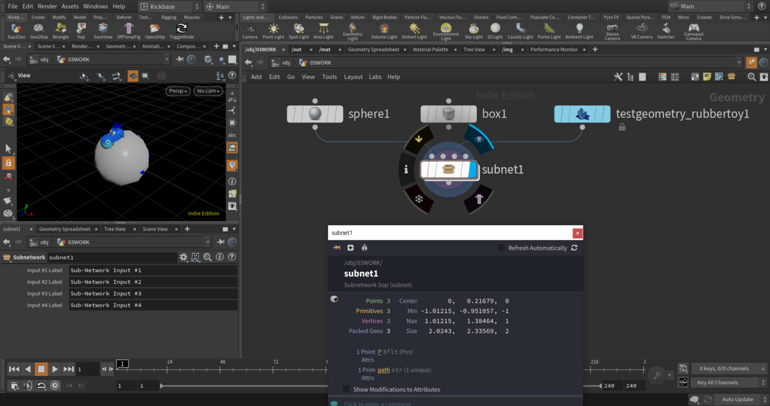The image size is (770, 406).
Task: Jump to first frame on the playbar
Action: tap(14, 369)
